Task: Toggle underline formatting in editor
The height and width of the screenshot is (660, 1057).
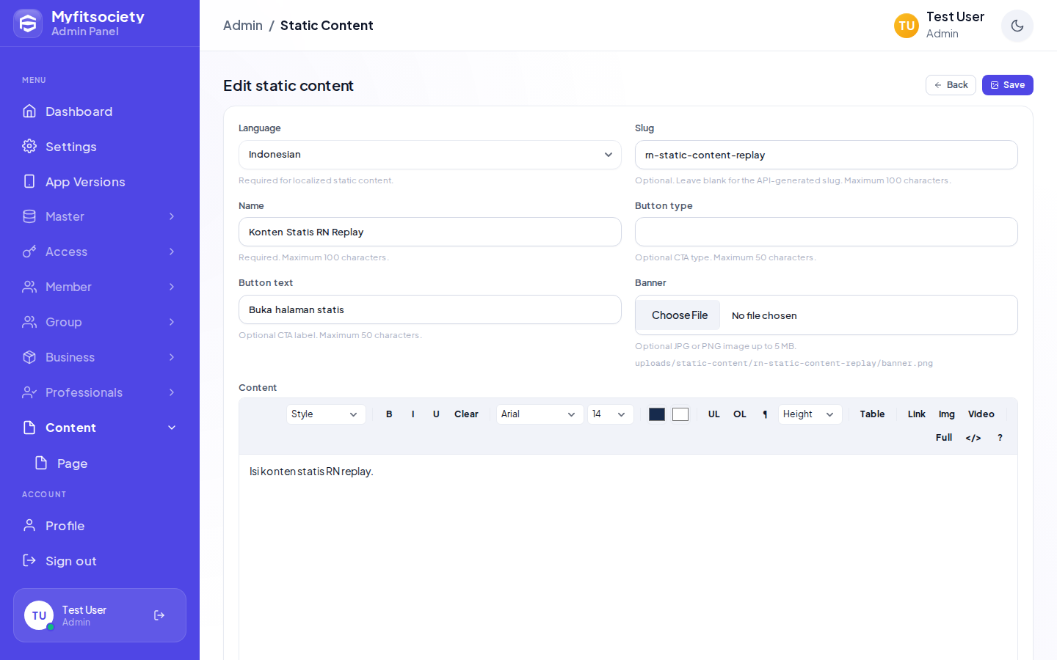Action: point(436,414)
